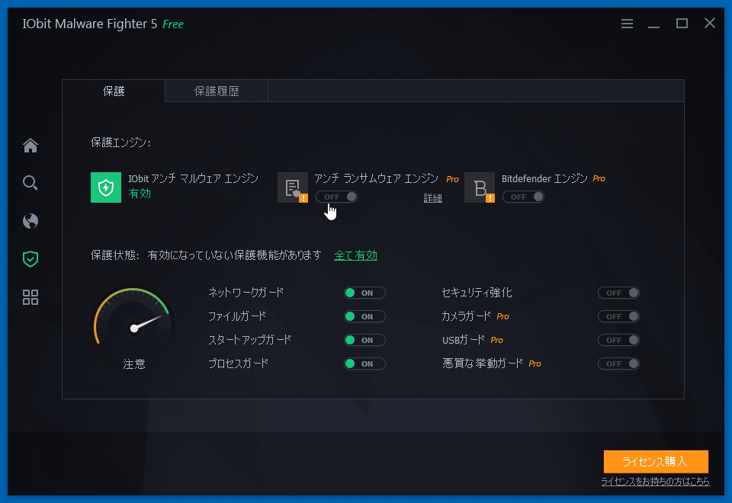
Task: Select the 保護 tab
Action: point(114,91)
